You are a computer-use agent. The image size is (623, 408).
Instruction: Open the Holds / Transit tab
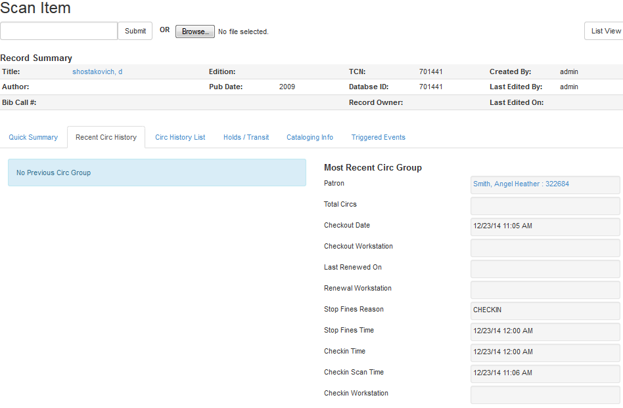pos(246,137)
